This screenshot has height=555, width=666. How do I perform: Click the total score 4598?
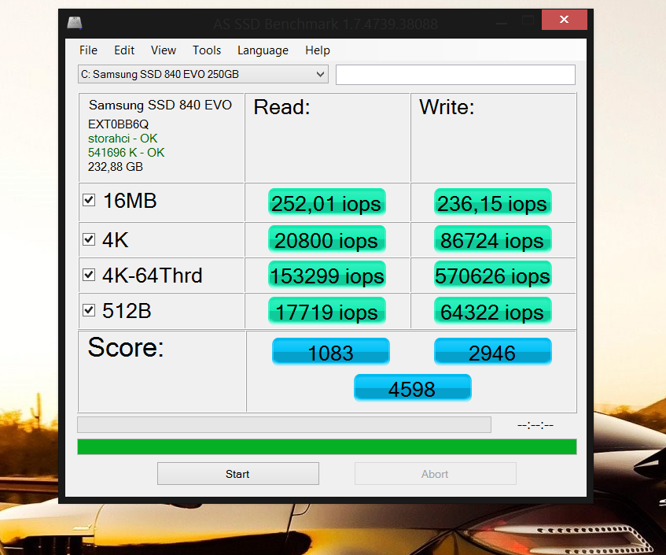point(413,388)
